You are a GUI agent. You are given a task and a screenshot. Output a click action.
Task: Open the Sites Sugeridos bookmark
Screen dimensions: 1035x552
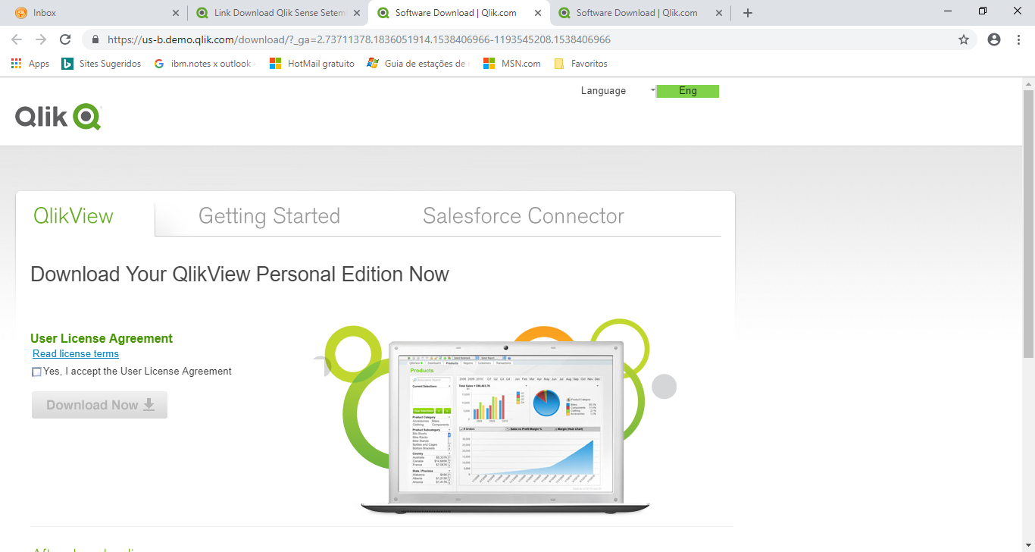coord(101,64)
